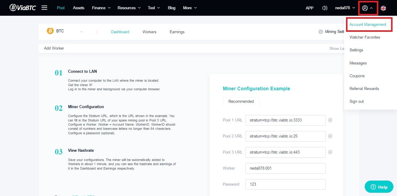Click the View Hashrate step heading
Image resolution: width=397 pixels, height=196 pixels.
81,150
